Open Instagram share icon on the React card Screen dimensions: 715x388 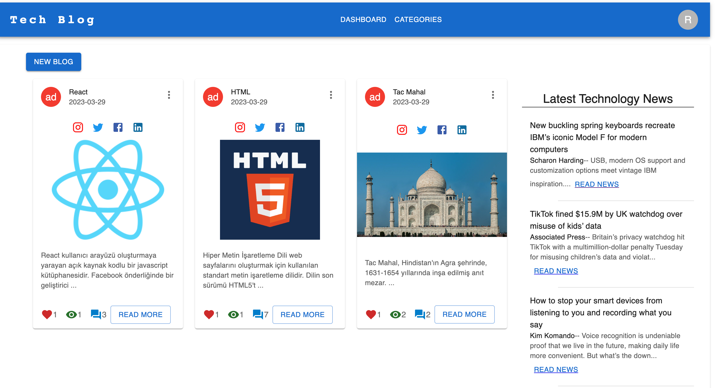tap(78, 127)
